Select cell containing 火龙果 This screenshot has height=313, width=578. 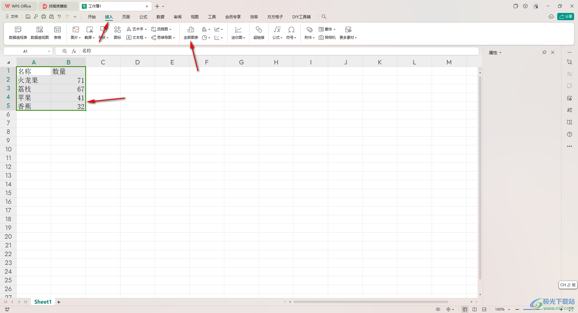click(x=34, y=80)
